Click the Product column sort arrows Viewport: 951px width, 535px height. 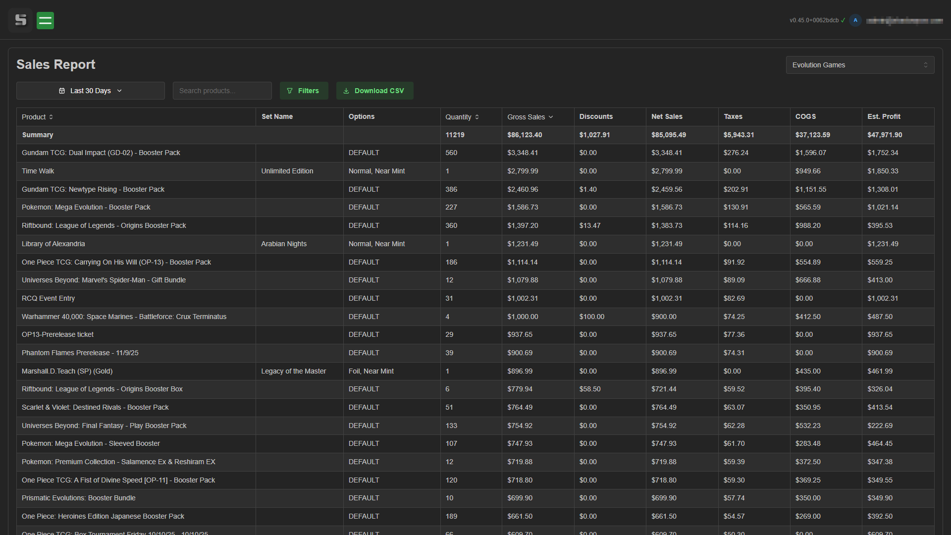click(51, 117)
